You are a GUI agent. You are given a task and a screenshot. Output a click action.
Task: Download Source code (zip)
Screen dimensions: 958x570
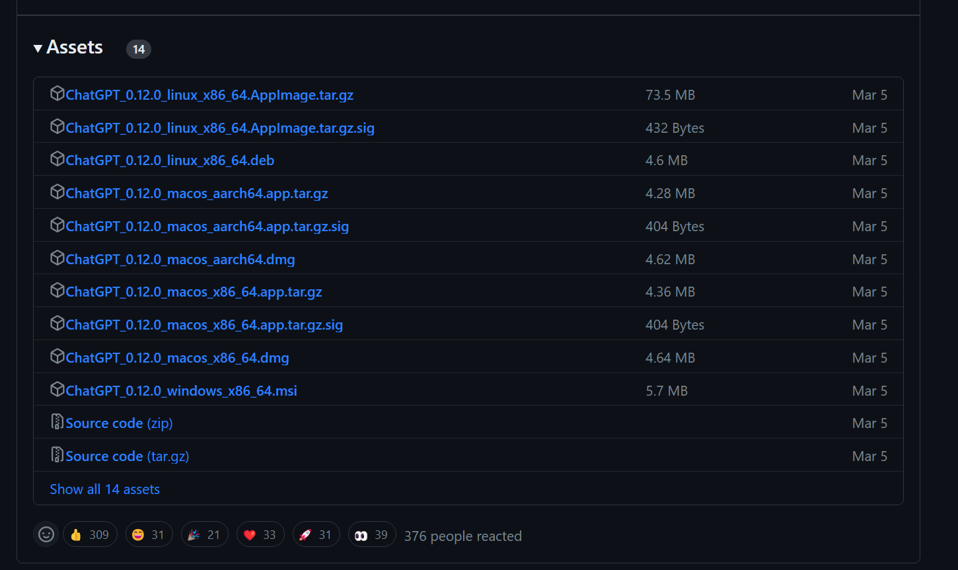[x=120, y=423]
